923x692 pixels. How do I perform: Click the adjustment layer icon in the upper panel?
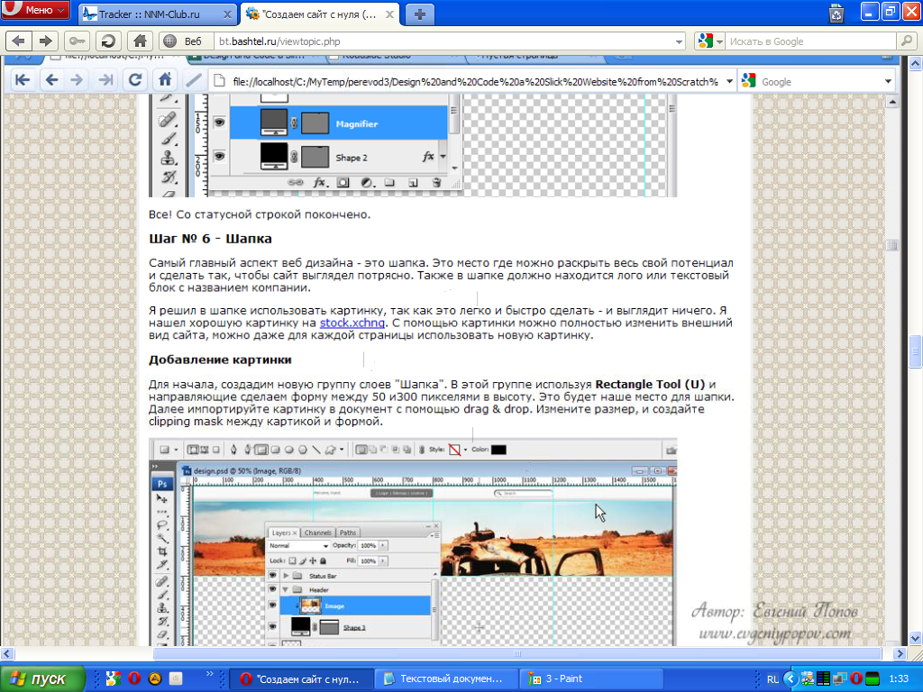coord(366,182)
